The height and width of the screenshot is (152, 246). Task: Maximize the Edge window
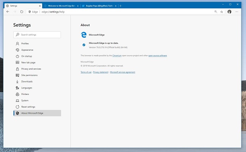click(x=230, y=5)
